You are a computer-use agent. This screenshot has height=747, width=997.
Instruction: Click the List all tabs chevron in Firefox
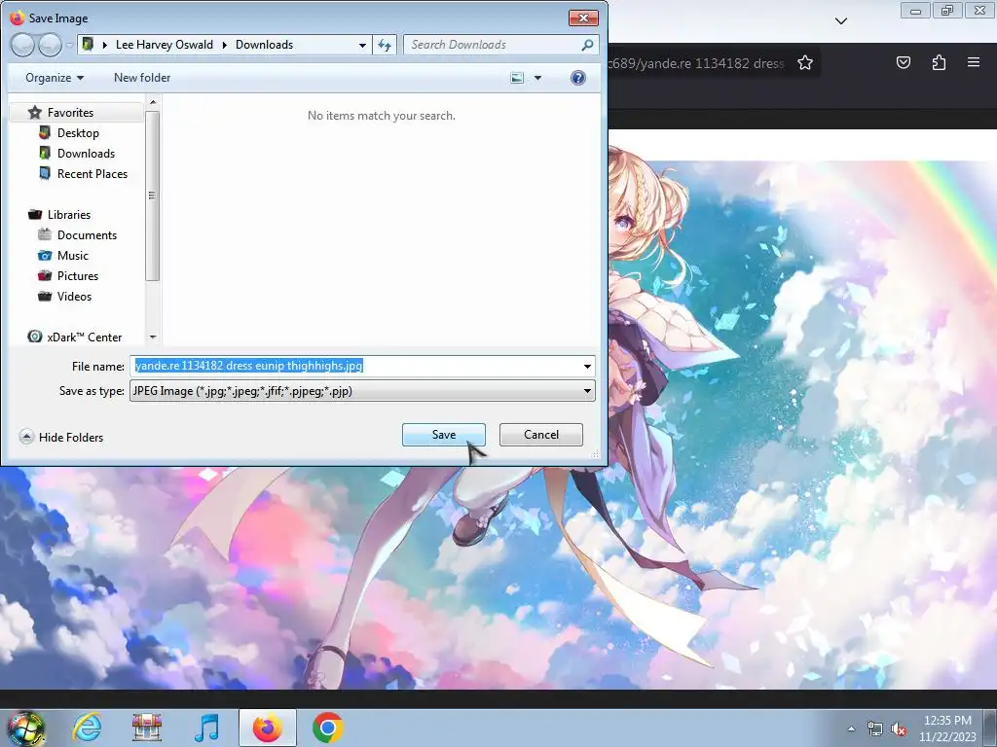(x=840, y=21)
